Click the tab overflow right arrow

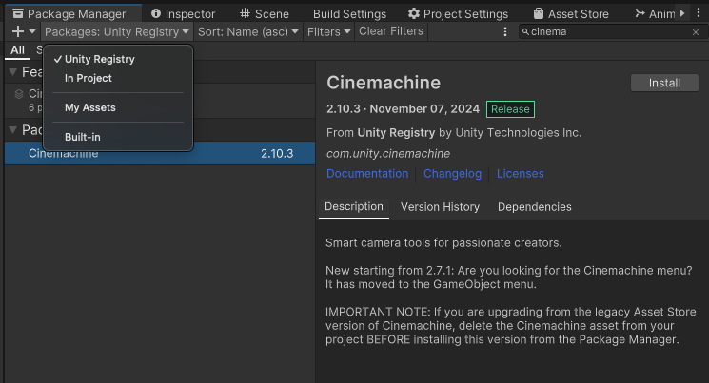click(x=681, y=13)
